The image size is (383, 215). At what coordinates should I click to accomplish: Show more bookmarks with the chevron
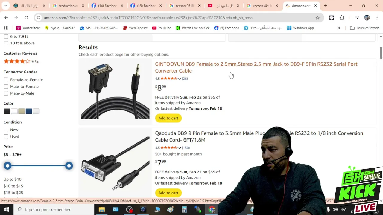(x=339, y=28)
